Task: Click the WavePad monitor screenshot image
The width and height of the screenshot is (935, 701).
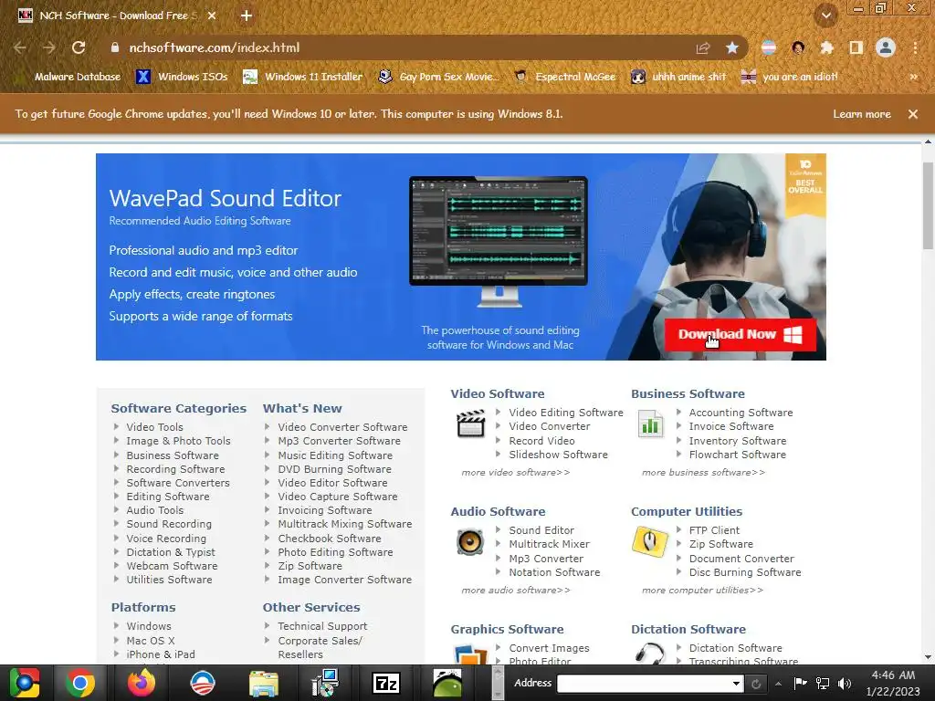Action: [499, 241]
